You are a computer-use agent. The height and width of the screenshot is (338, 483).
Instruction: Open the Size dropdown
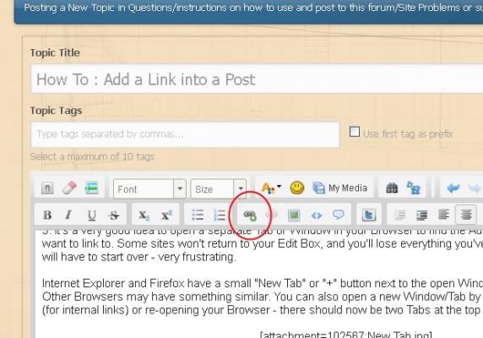pyautogui.click(x=218, y=188)
